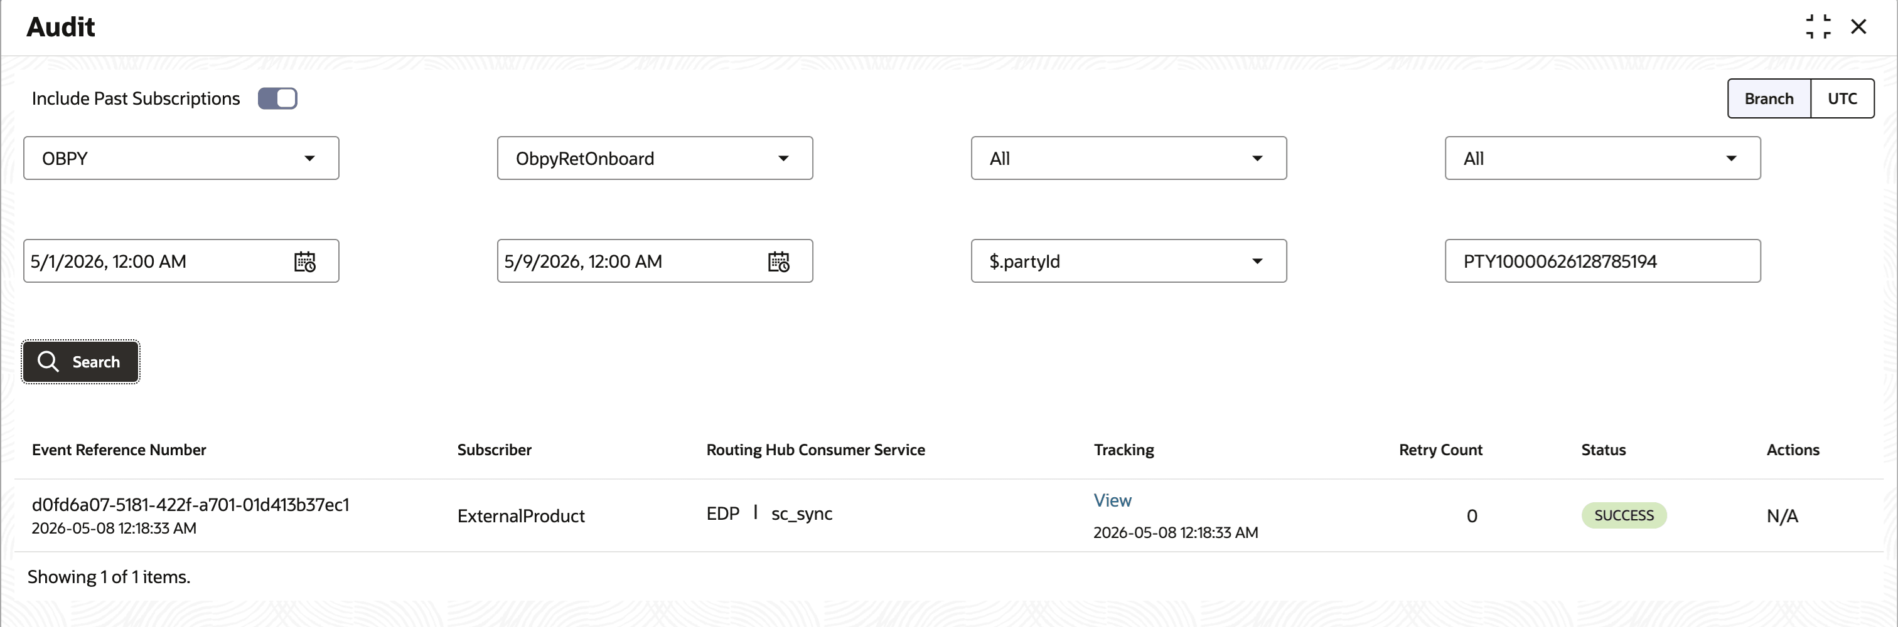1898x627 pixels.
Task: Click the Search button label
Action: (x=96, y=362)
